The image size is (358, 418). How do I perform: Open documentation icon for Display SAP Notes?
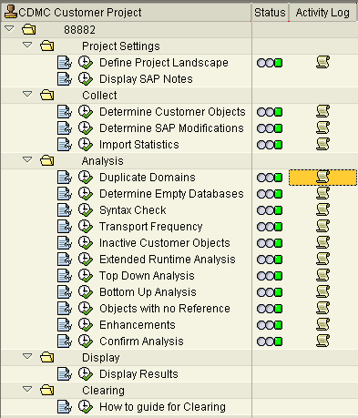[65, 79]
